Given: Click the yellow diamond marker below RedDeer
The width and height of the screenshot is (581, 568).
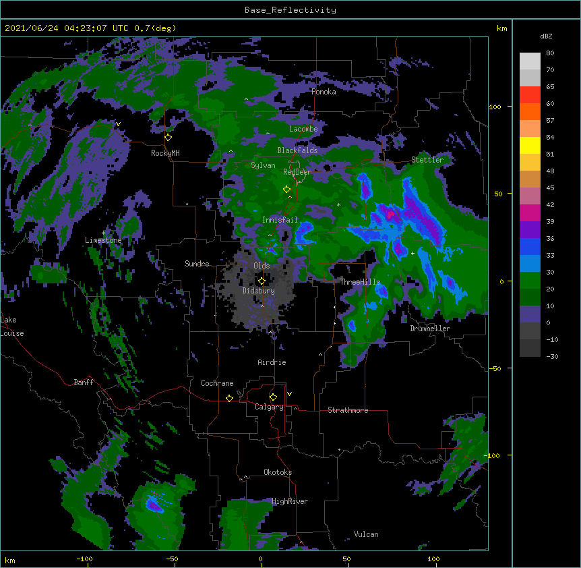Looking at the screenshot, I should point(287,190).
